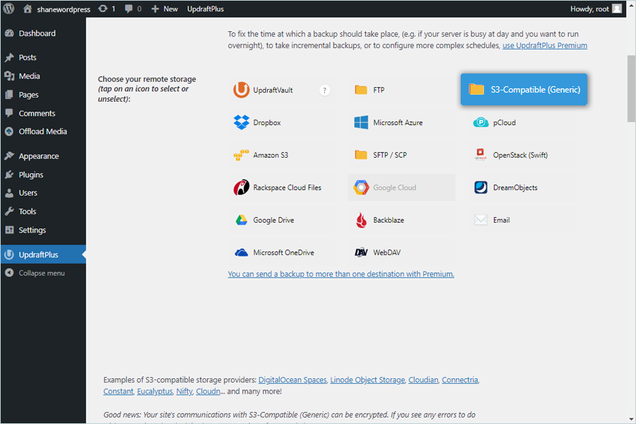
Task: Open the comments bubble in the admin bar
Action: click(x=133, y=8)
